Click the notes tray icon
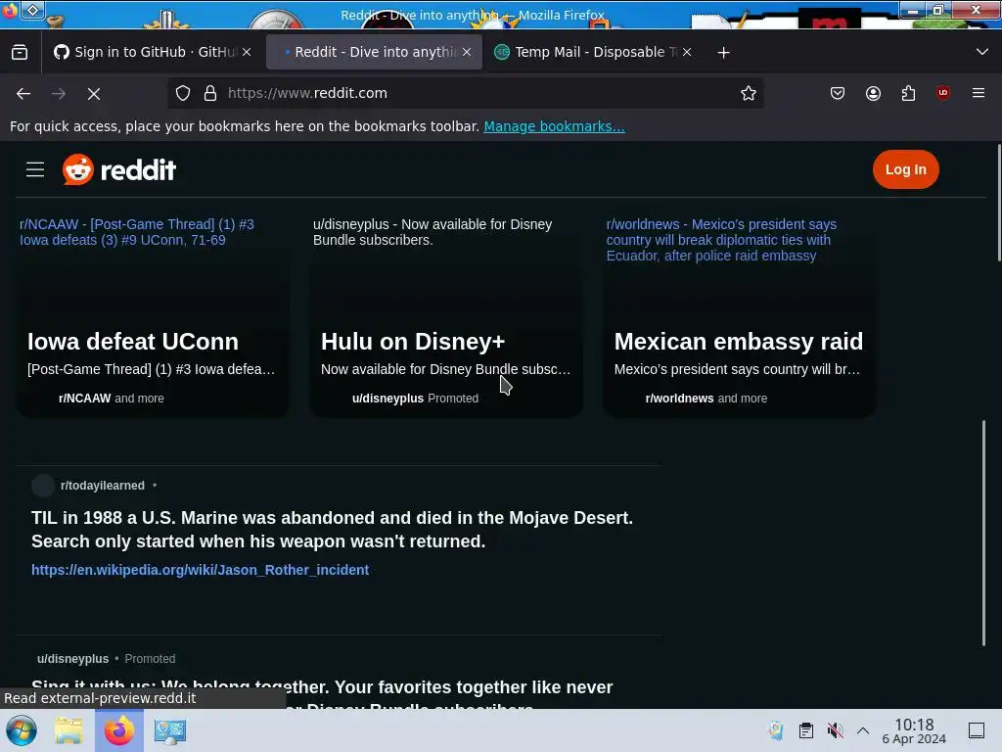The height and width of the screenshot is (752, 1002). tap(776, 730)
